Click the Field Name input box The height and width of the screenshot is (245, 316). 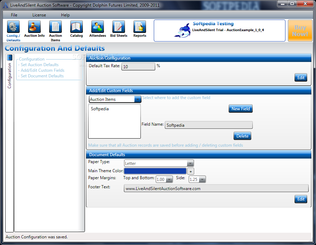pos(209,125)
